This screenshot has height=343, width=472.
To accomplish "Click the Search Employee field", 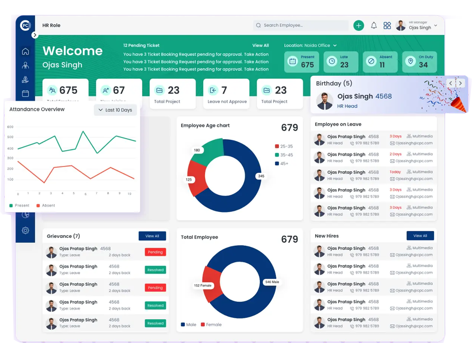I will click(x=301, y=25).
